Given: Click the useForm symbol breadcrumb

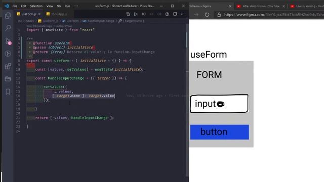Looking at the screenshot, I should point(70,21).
